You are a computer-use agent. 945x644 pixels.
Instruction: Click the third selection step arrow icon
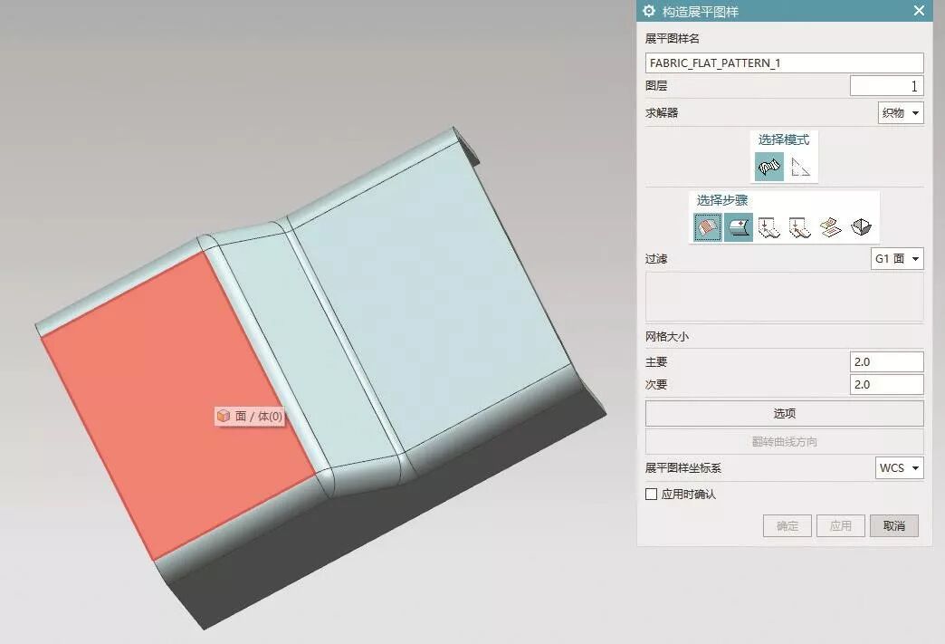768,227
